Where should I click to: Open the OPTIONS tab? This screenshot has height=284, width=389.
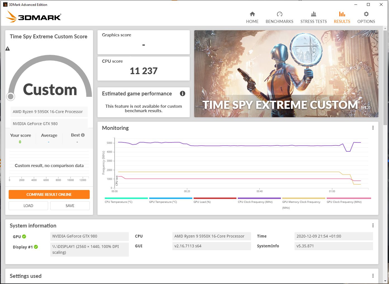(366, 17)
